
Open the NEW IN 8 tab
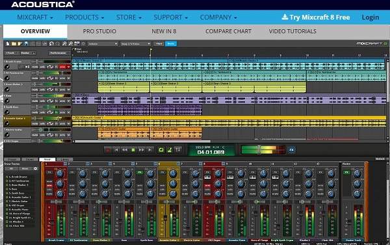pos(164,31)
